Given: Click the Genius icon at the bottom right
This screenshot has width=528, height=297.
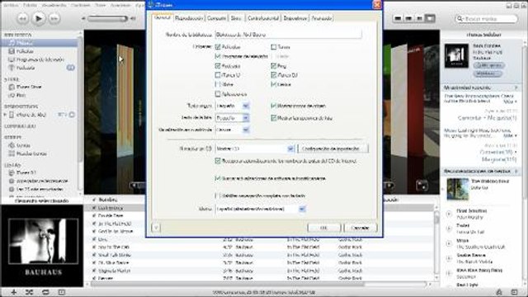Looking at the screenshot, I should coord(499,292).
